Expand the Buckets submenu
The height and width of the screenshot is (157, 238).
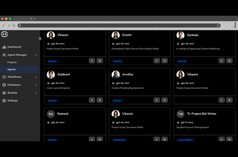tap(36, 93)
